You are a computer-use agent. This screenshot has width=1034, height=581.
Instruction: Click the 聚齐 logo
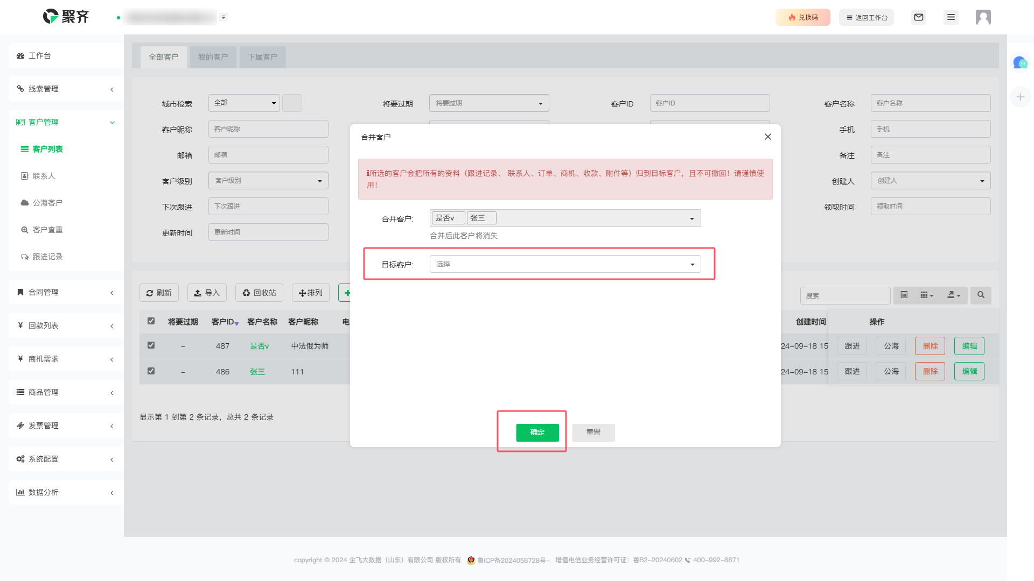[66, 17]
